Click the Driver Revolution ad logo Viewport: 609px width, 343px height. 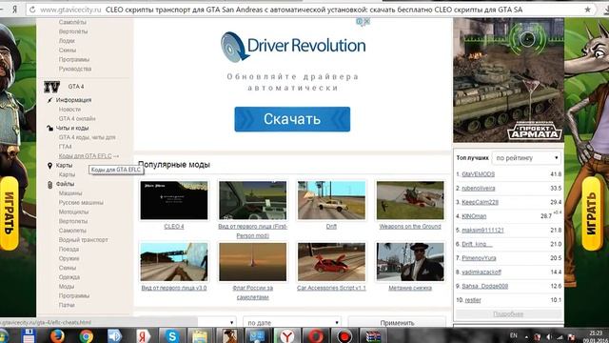tap(293, 47)
